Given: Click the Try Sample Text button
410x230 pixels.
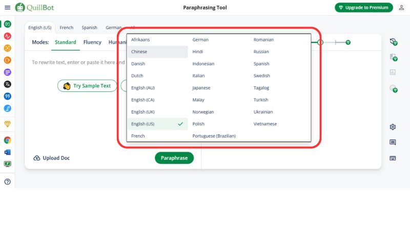Looking at the screenshot, I should [x=87, y=86].
